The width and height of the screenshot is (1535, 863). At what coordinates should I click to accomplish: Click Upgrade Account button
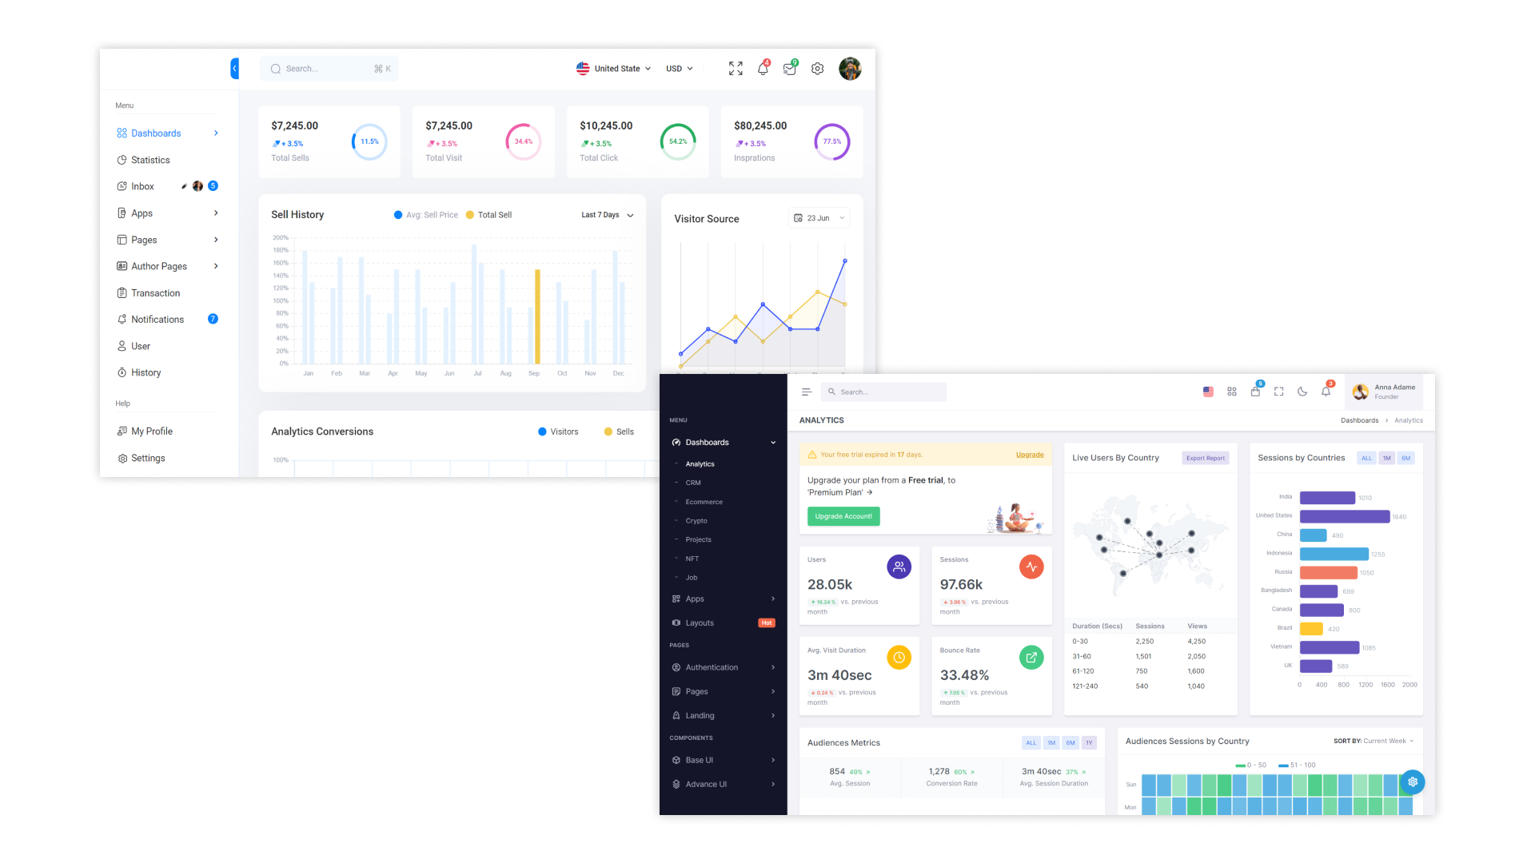(x=843, y=516)
